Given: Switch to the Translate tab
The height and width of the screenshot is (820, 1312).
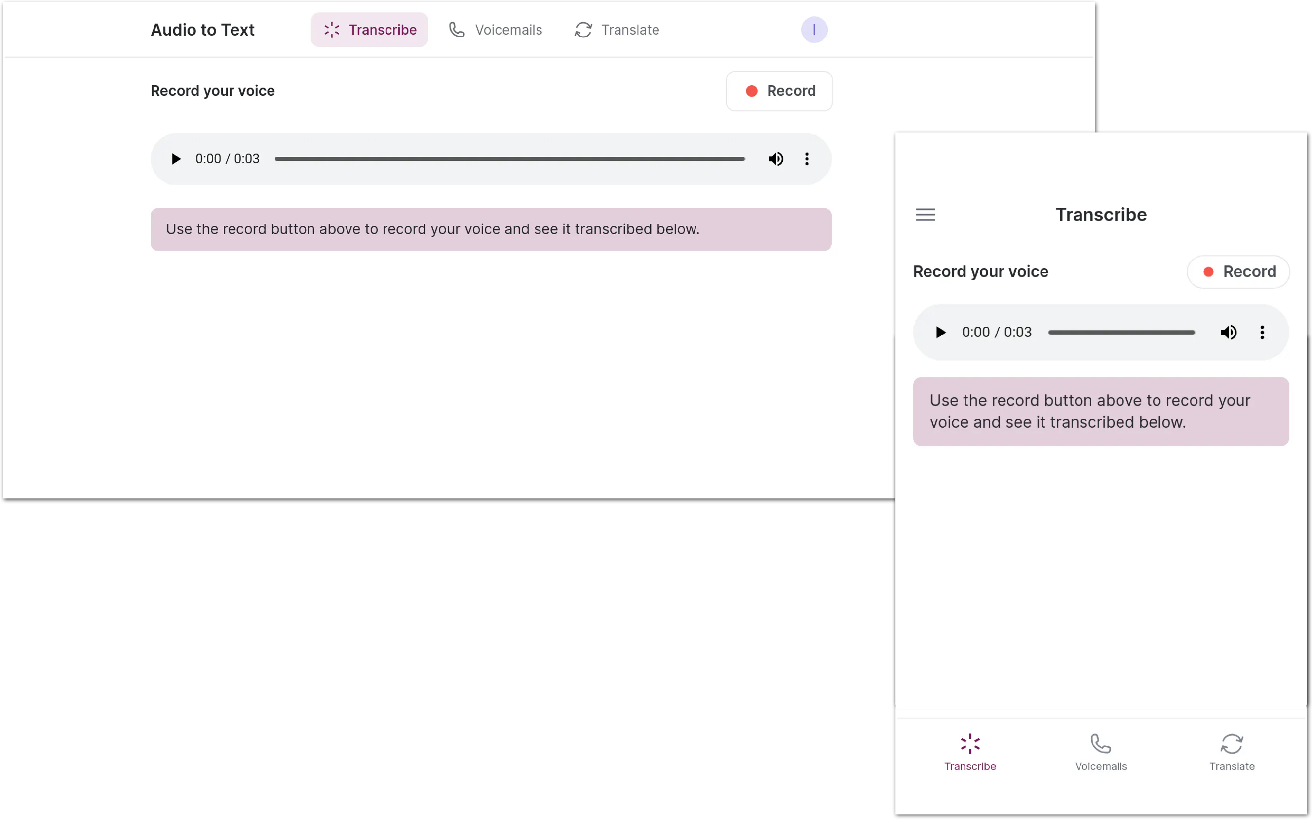Looking at the screenshot, I should click(x=617, y=29).
